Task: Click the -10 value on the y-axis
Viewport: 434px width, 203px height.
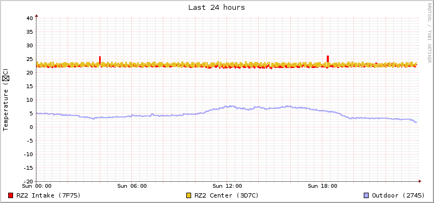Action: (x=28, y=155)
